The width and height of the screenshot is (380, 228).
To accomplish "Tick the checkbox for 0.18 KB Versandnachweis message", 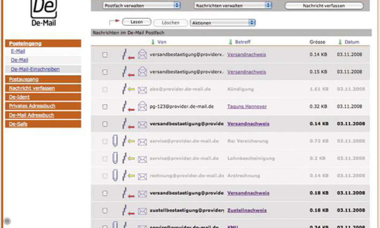I will pyautogui.click(x=105, y=193).
